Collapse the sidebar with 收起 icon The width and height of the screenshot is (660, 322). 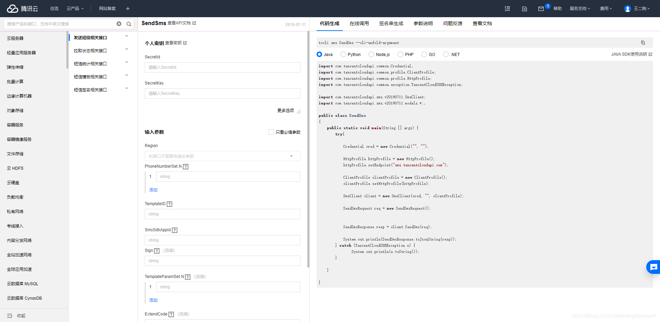[10, 316]
